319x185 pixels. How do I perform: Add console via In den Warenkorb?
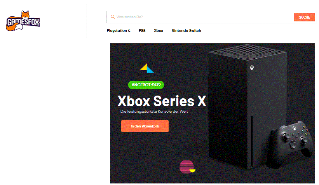[x=145, y=126]
